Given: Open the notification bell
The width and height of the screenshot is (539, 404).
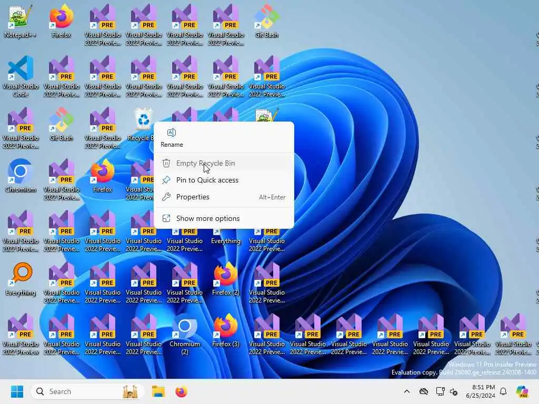Looking at the screenshot, I should point(503,391).
